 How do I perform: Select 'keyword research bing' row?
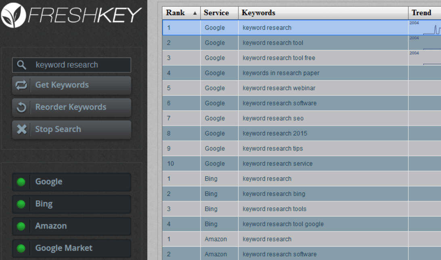[x=301, y=194]
